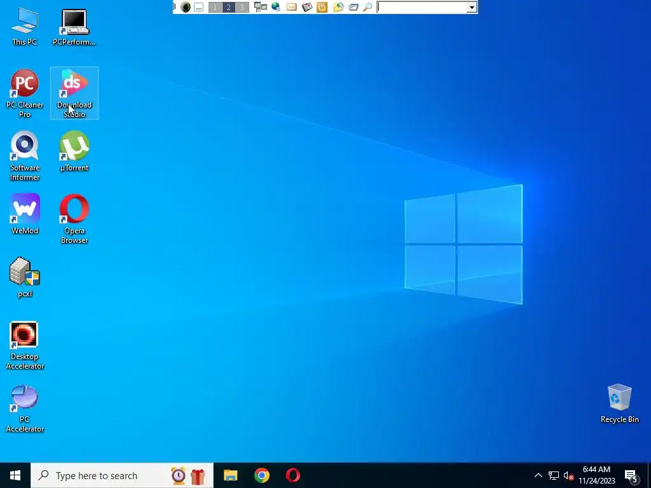651x488 pixels.
Task: Launch Opera from the taskbar
Action: (293, 475)
